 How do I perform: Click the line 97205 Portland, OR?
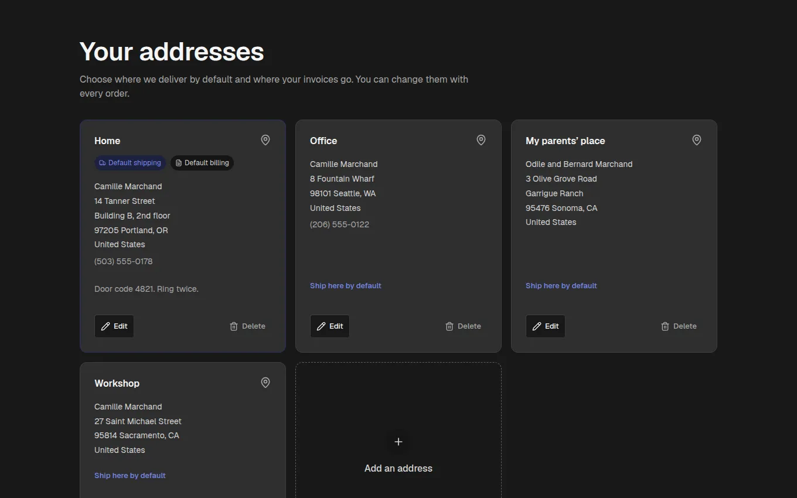pyautogui.click(x=131, y=230)
